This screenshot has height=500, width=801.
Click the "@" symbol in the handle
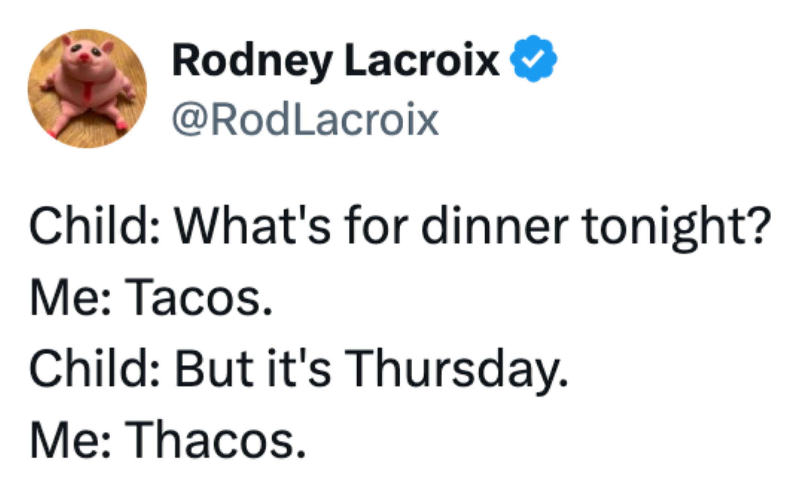coord(191,121)
